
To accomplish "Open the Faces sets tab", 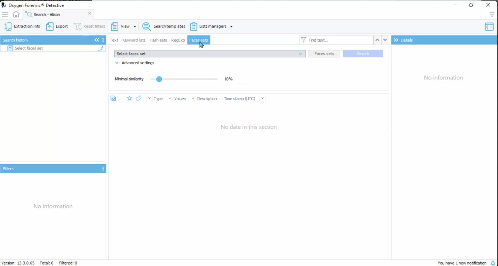I will (199, 40).
